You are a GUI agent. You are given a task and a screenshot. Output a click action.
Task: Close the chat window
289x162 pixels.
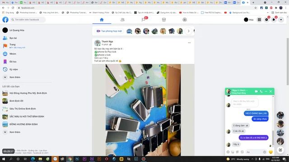(x=270, y=91)
